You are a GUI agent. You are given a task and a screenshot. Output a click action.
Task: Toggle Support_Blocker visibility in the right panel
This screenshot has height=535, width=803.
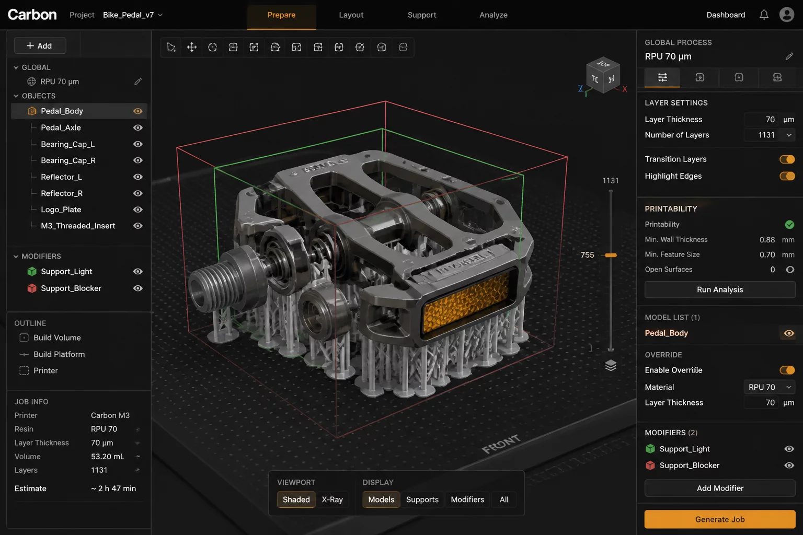pyautogui.click(x=789, y=466)
